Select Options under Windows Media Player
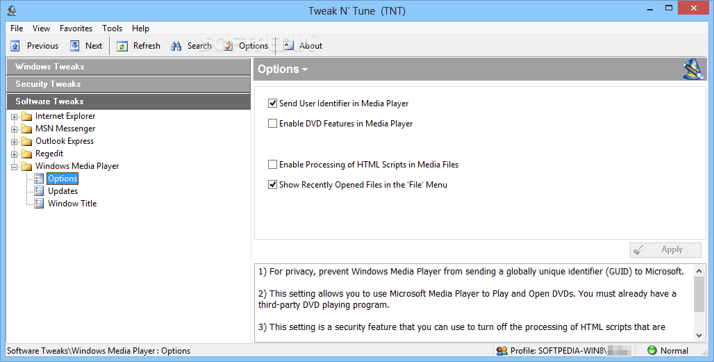This screenshot has height=362, width=714. [63, 179]
